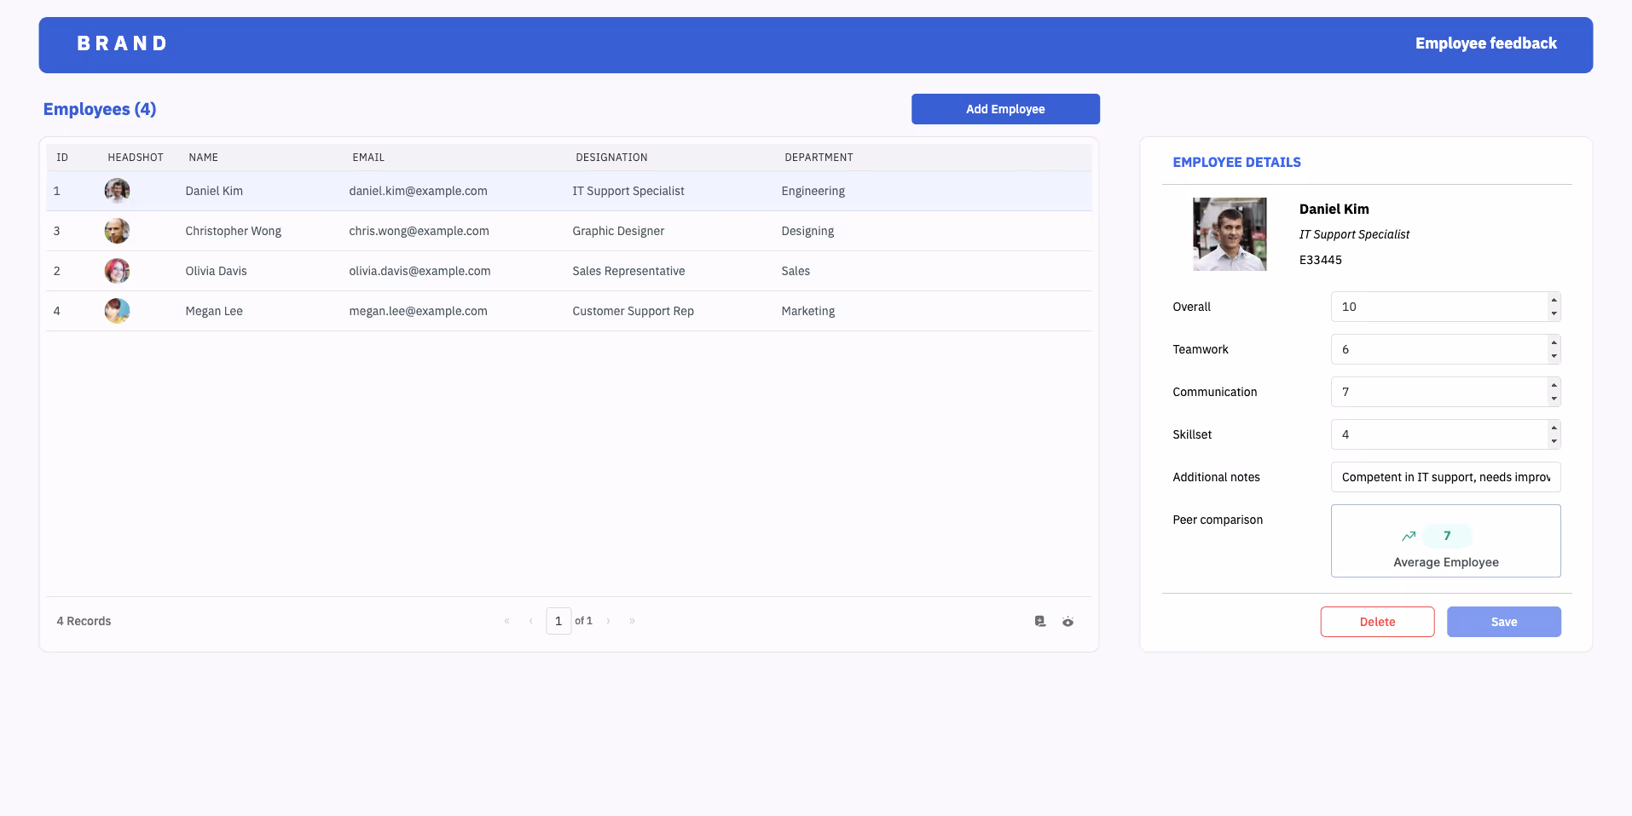The width and height of the screenshot is (1632, 816).
Task: Sort the table by the Name column header
Action: [x=203, y=158]
